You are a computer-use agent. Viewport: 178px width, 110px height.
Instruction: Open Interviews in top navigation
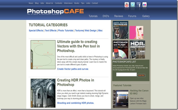tap(68, 3)
